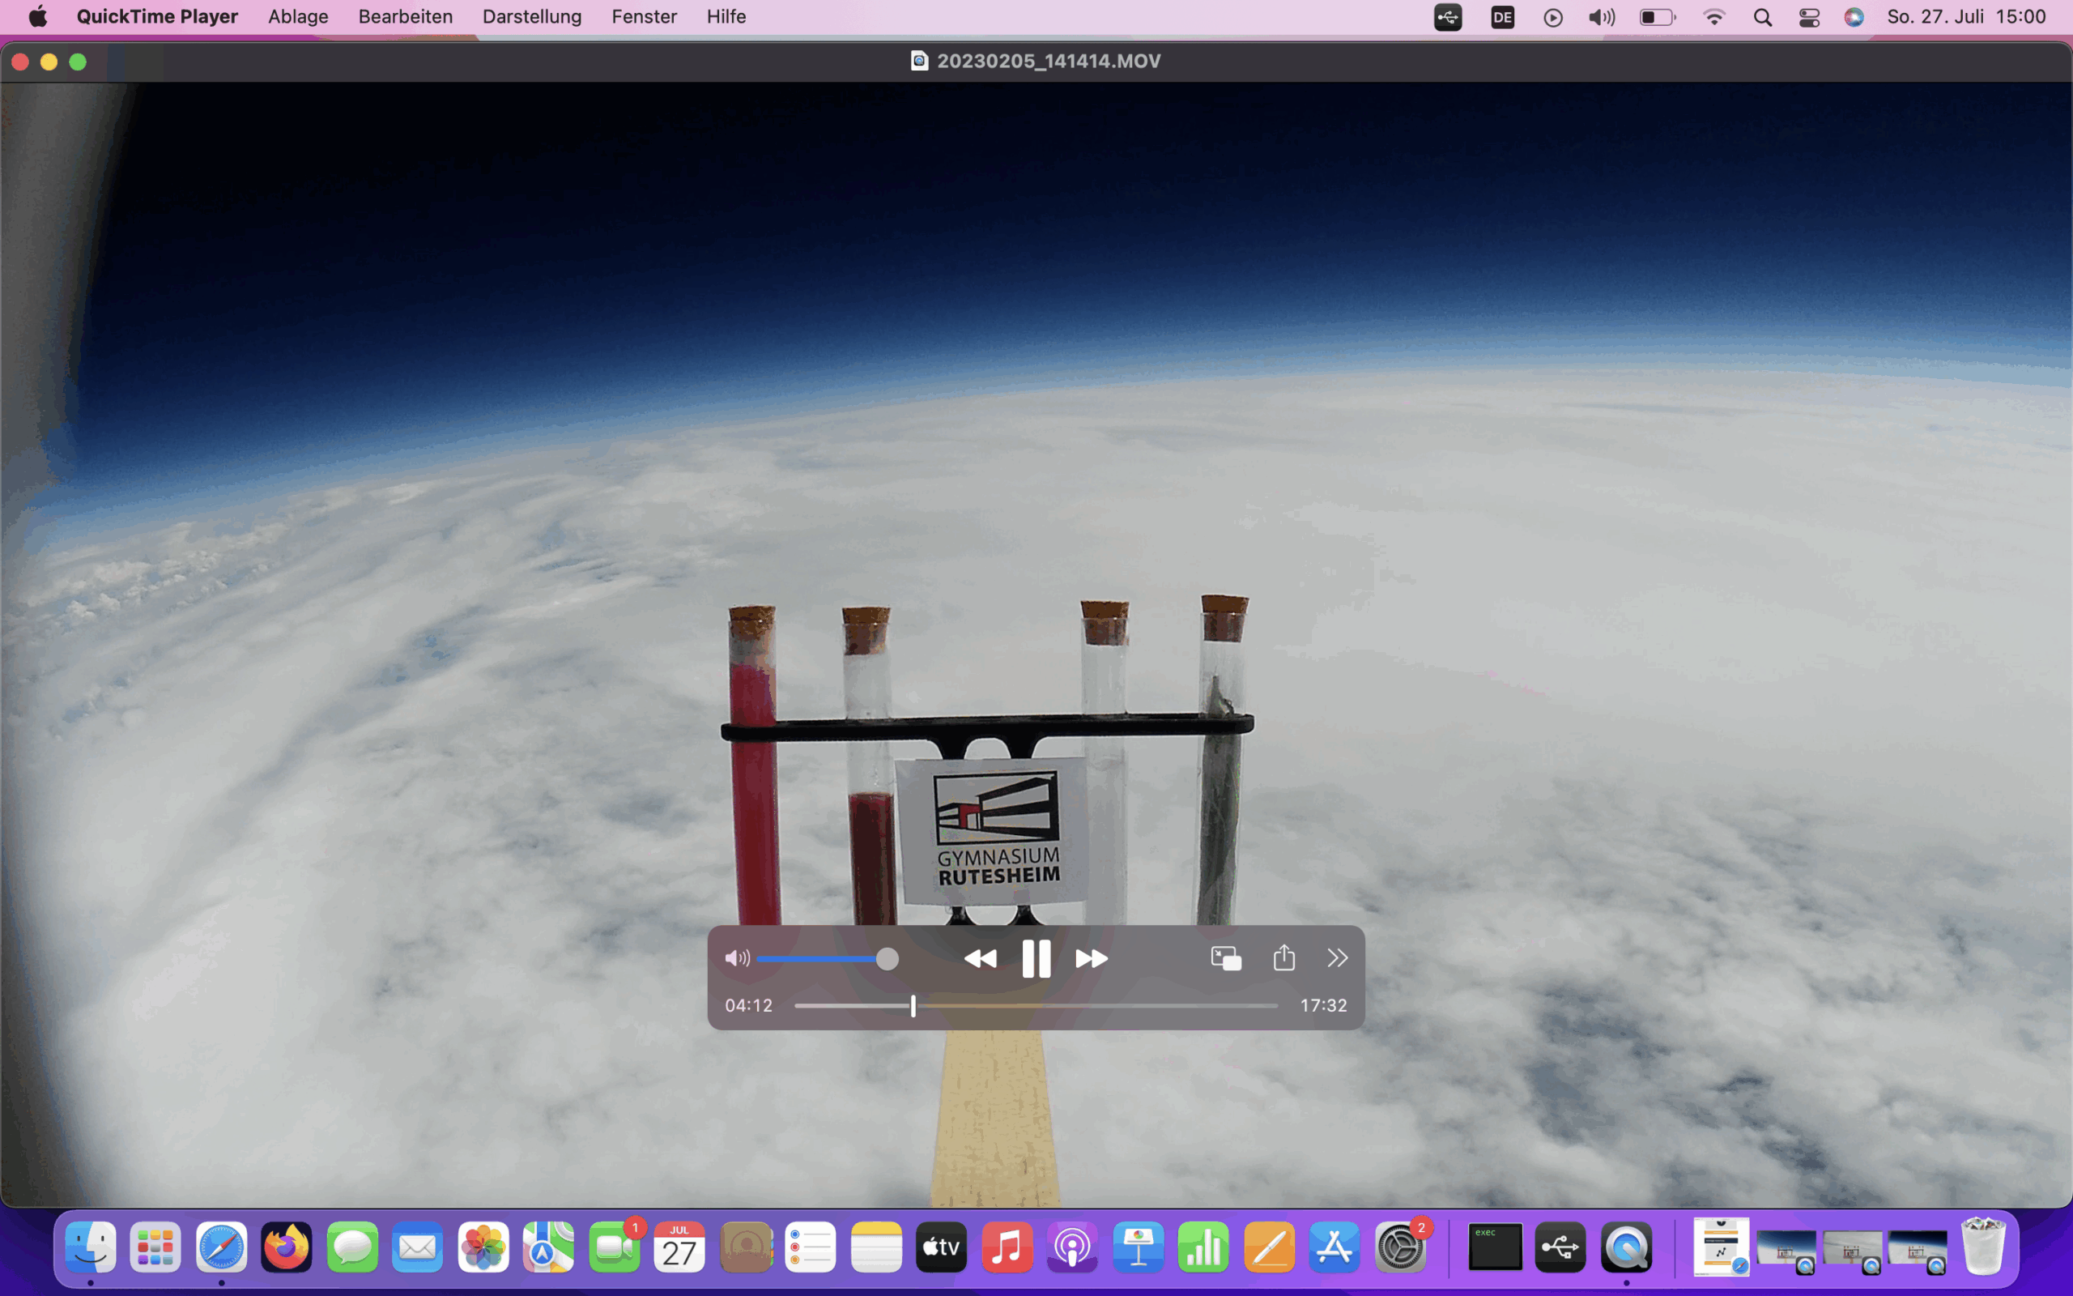Click QuickTime Player icon in the Dock

pos(1627,1247)
